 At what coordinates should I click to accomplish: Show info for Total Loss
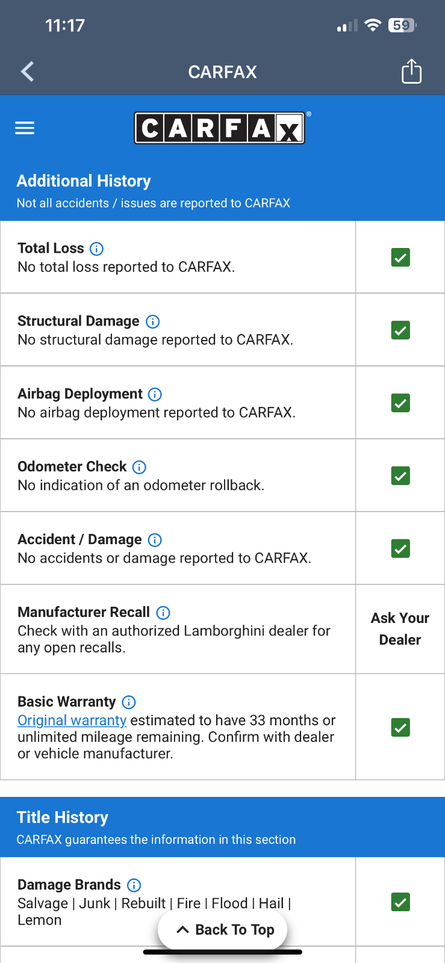click(96, 249)
